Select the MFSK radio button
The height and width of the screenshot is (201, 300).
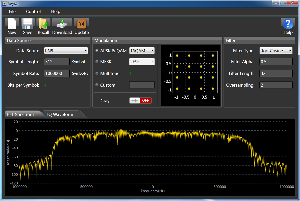click(97, 62)
